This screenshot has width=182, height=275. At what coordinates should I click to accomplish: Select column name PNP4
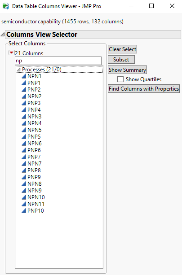pos(34,110)
